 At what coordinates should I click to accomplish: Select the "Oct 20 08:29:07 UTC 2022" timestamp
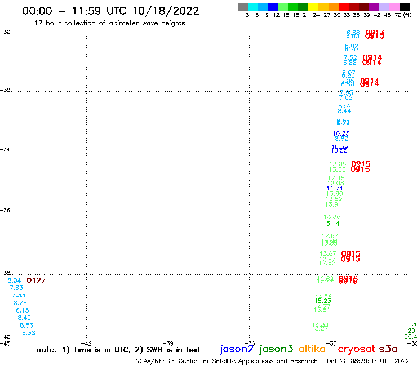tap(368, 361)
